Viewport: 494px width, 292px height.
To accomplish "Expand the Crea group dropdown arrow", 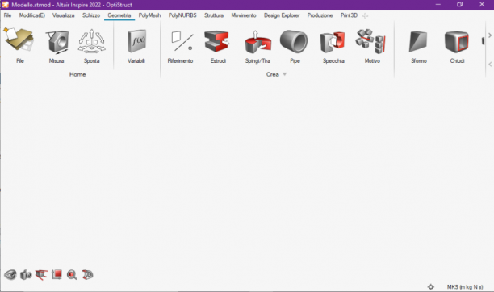I will pos(284,74).
